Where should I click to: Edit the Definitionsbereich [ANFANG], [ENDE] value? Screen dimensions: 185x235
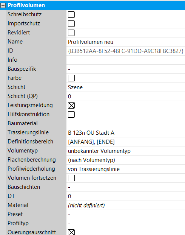[x=126, y=142]
